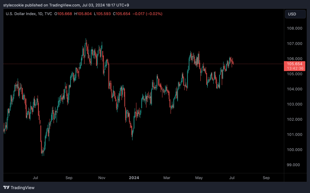Click the 2024 year marker on time axis

pos(134,178)
